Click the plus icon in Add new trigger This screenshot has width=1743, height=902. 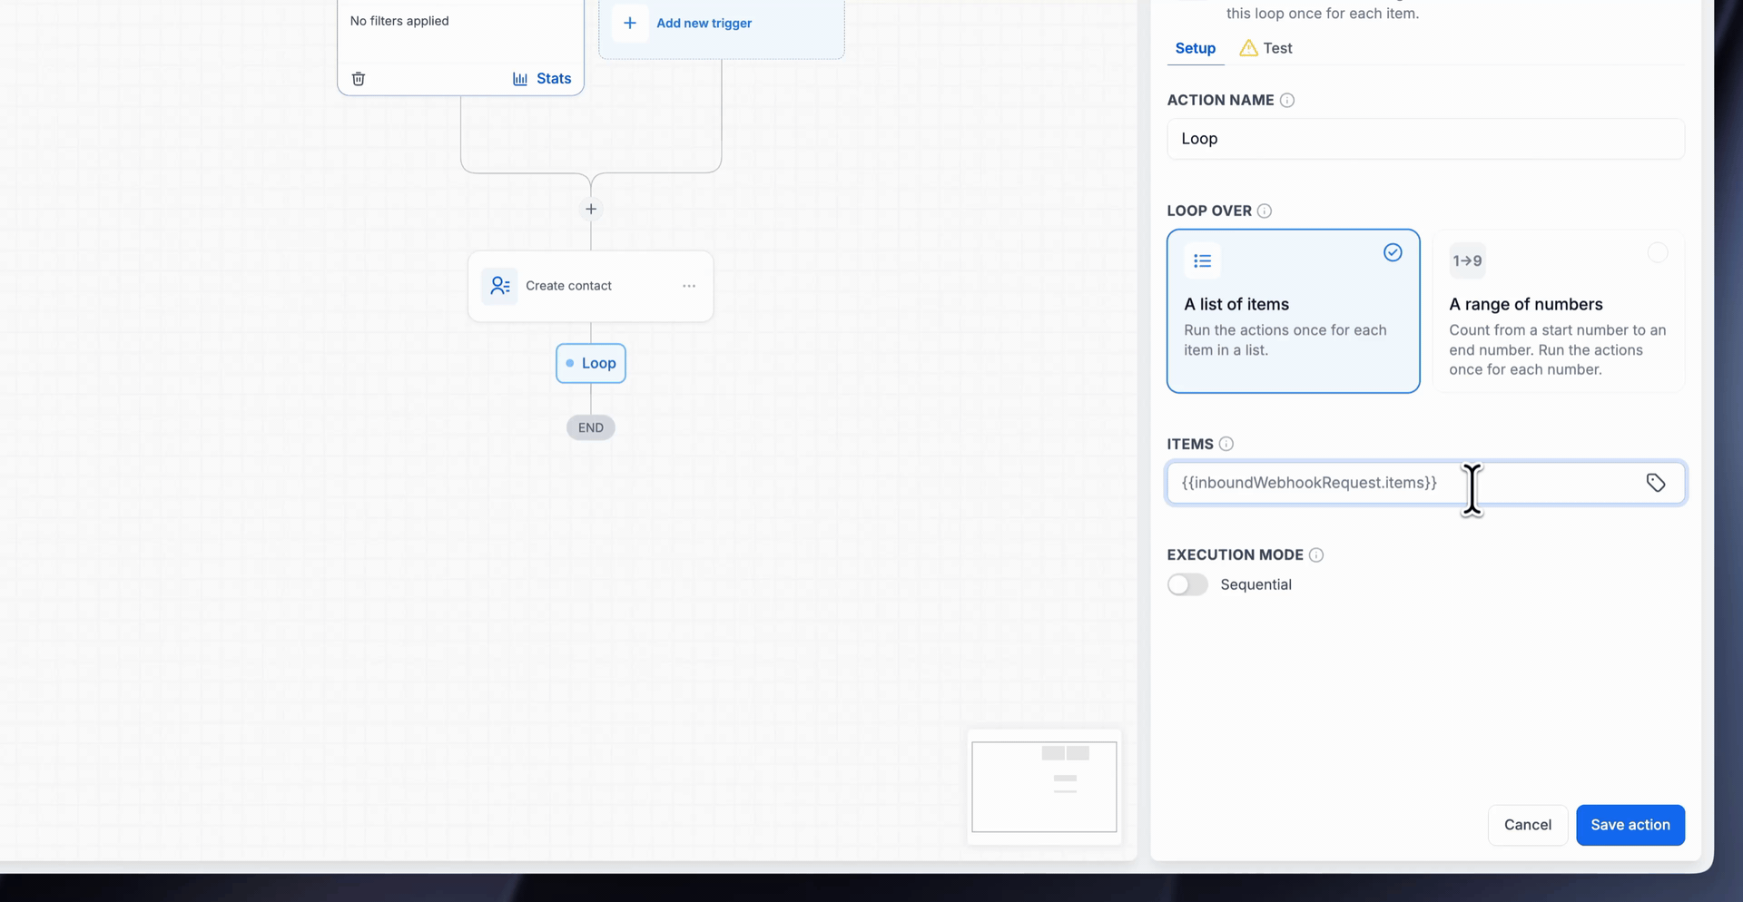[x=630, y=23]
